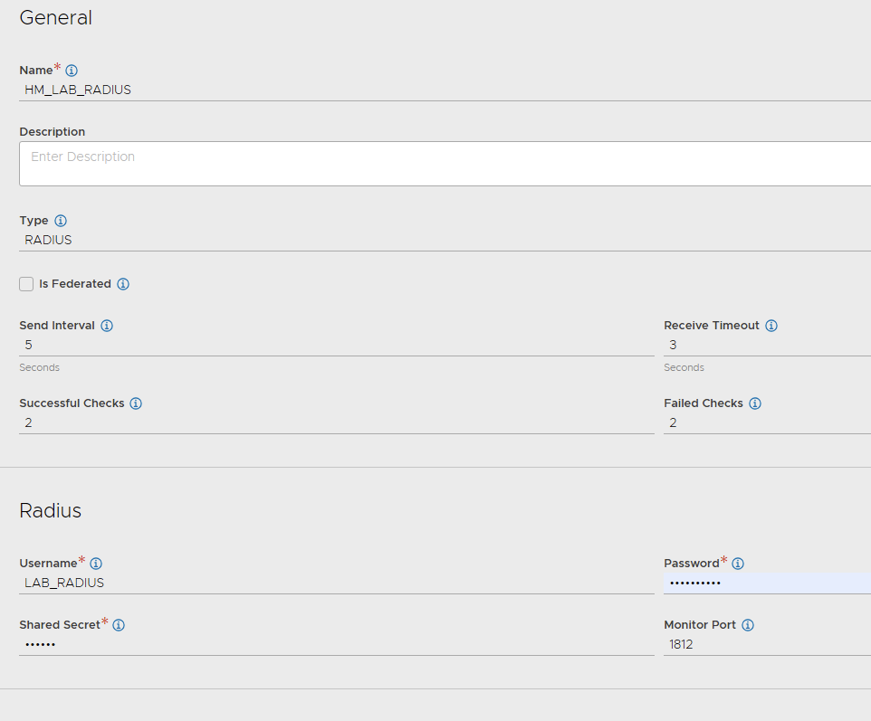Click the Failed Checks info icon
Screen dimensions: 871x721
(x=755, y=403)
